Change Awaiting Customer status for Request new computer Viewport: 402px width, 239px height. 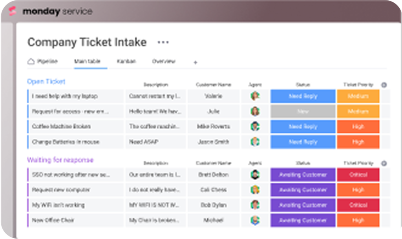click(x=303, y=190)
